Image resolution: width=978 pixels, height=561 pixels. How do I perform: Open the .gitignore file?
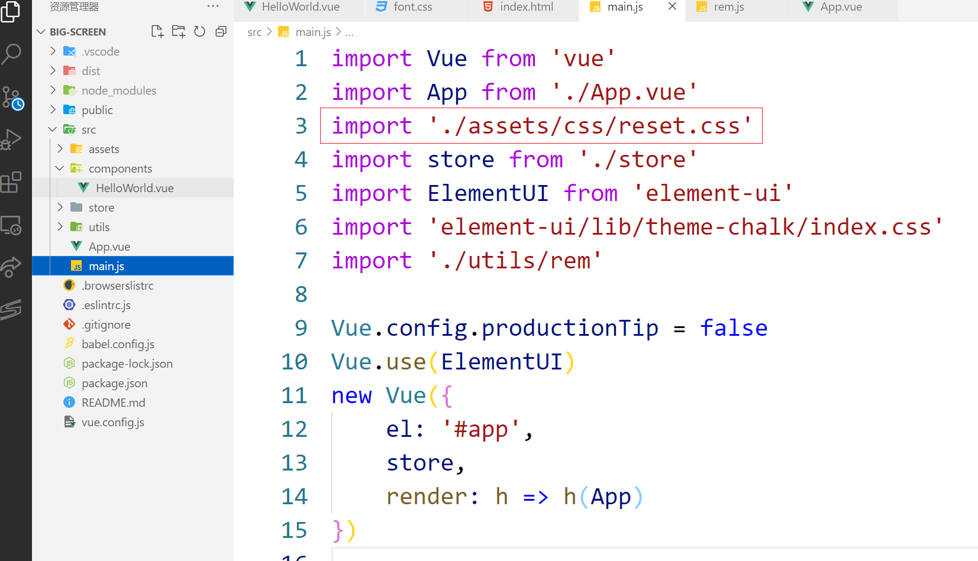[133, 325]
